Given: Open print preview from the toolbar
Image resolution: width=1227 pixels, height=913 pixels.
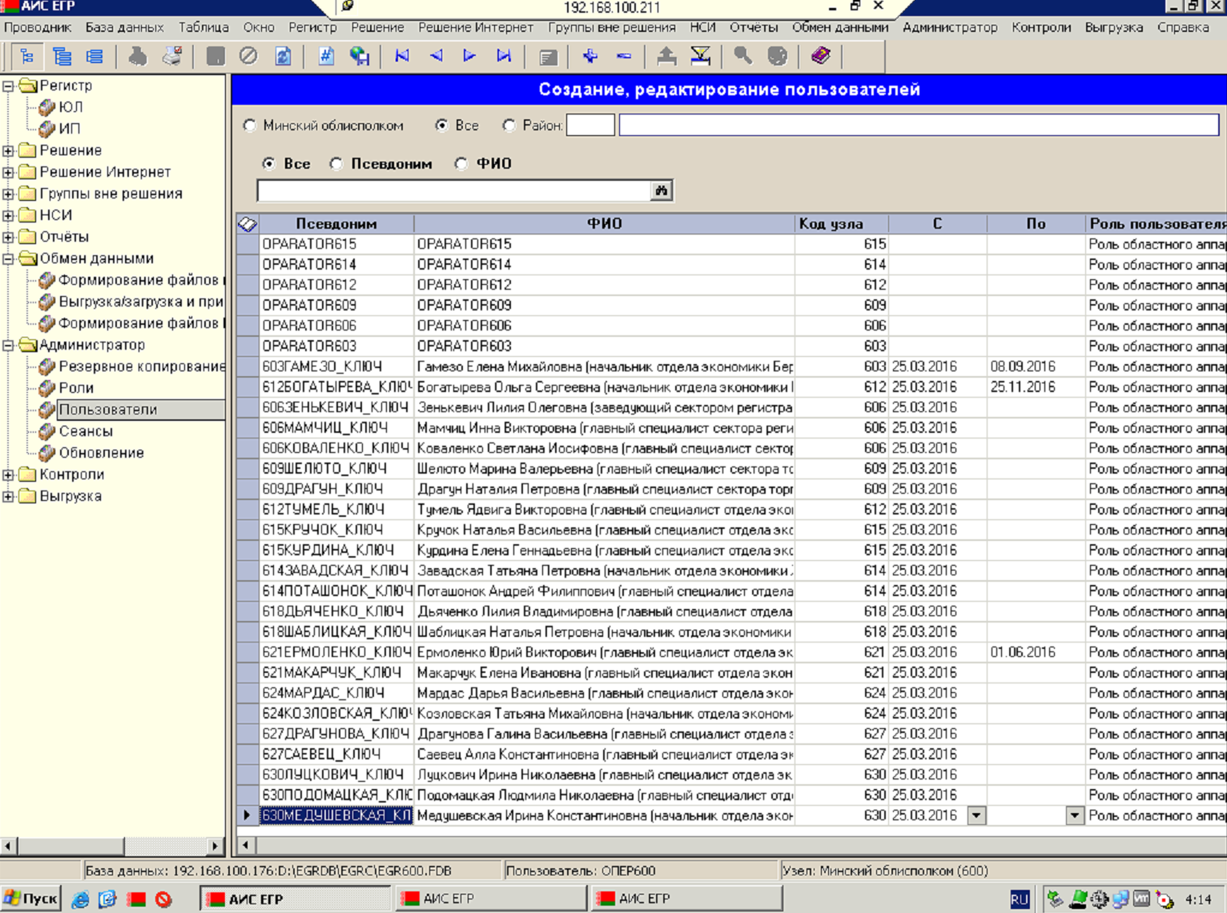Looking at the screenshot, I should 172,56.
